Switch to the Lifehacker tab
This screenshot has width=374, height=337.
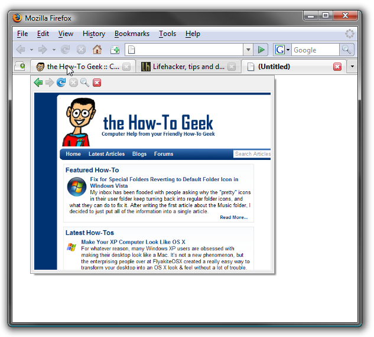188,67
